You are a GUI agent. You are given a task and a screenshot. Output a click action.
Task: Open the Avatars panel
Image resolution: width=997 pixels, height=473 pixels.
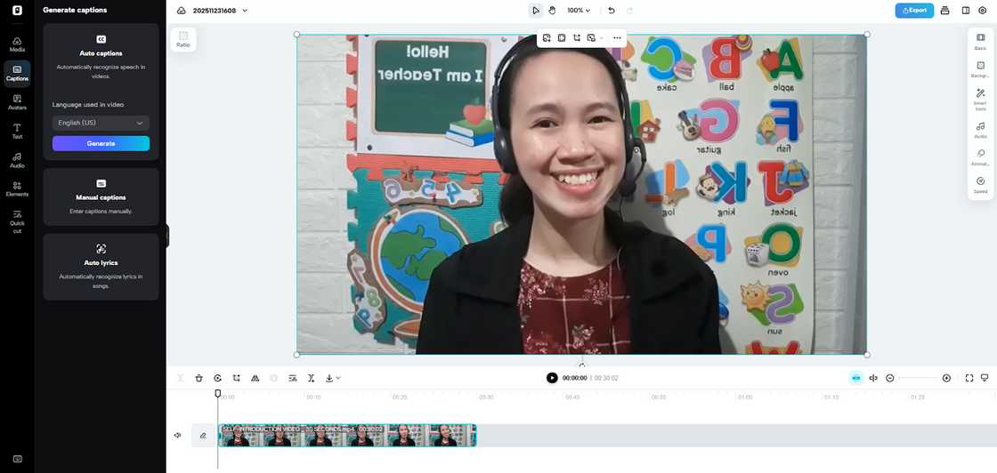pos(17,102)
